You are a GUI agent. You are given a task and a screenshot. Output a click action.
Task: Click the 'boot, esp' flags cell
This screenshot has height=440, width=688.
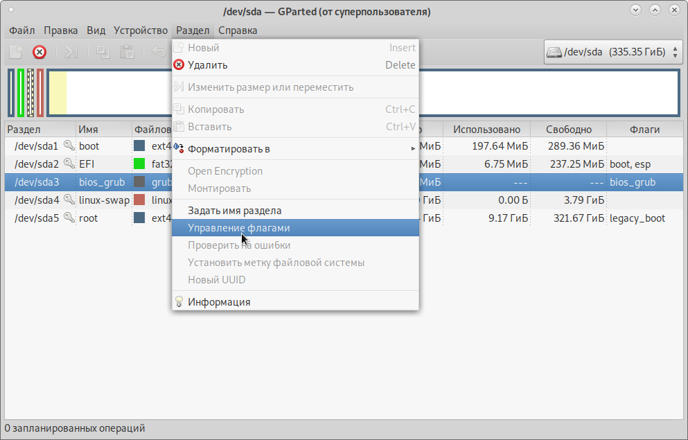630,164
